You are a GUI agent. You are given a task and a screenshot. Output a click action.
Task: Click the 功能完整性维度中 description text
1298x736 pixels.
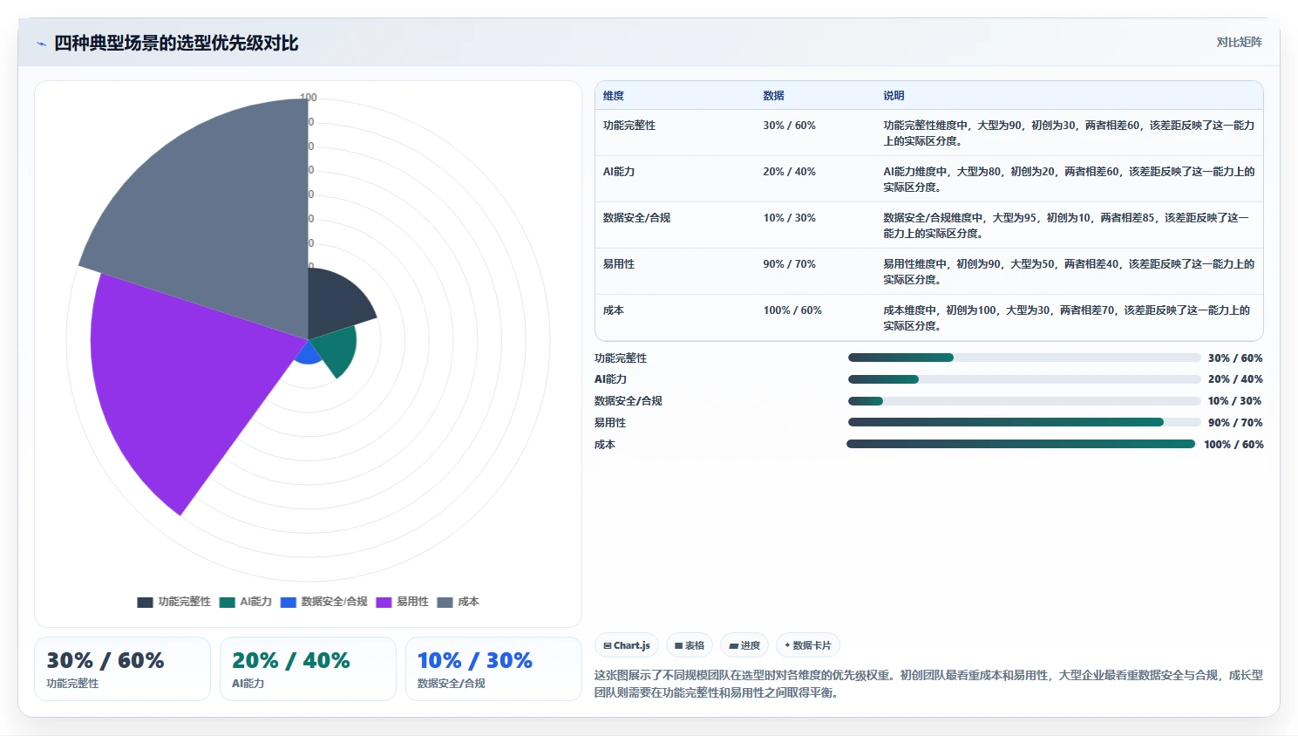[1069, 133]
